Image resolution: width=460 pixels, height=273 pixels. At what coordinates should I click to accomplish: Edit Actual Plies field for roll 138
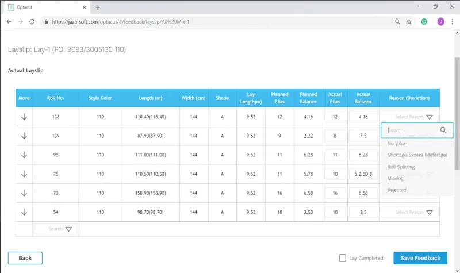(x=335, y=117)
